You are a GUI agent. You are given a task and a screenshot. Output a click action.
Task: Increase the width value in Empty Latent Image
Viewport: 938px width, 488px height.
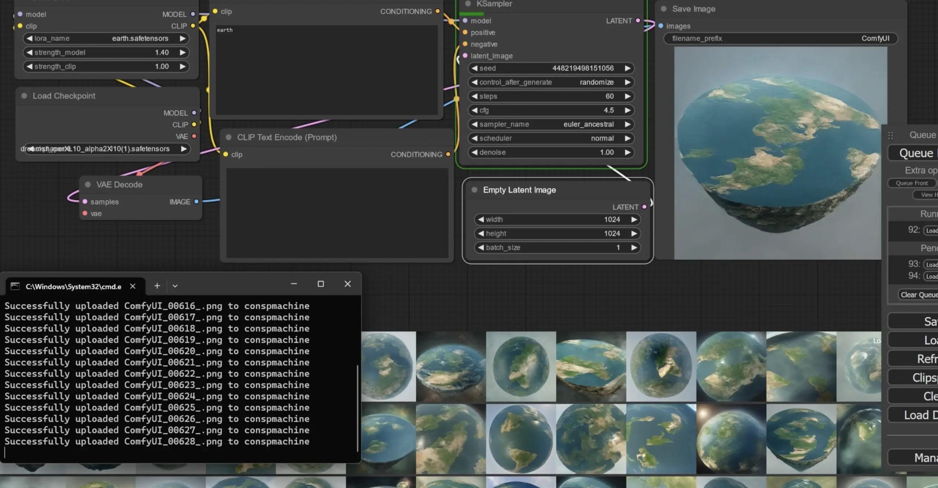coord(634,219)
